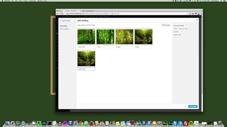Click the browser Reload icon
This screenshot has width=227, height=127.
(62, 13)
